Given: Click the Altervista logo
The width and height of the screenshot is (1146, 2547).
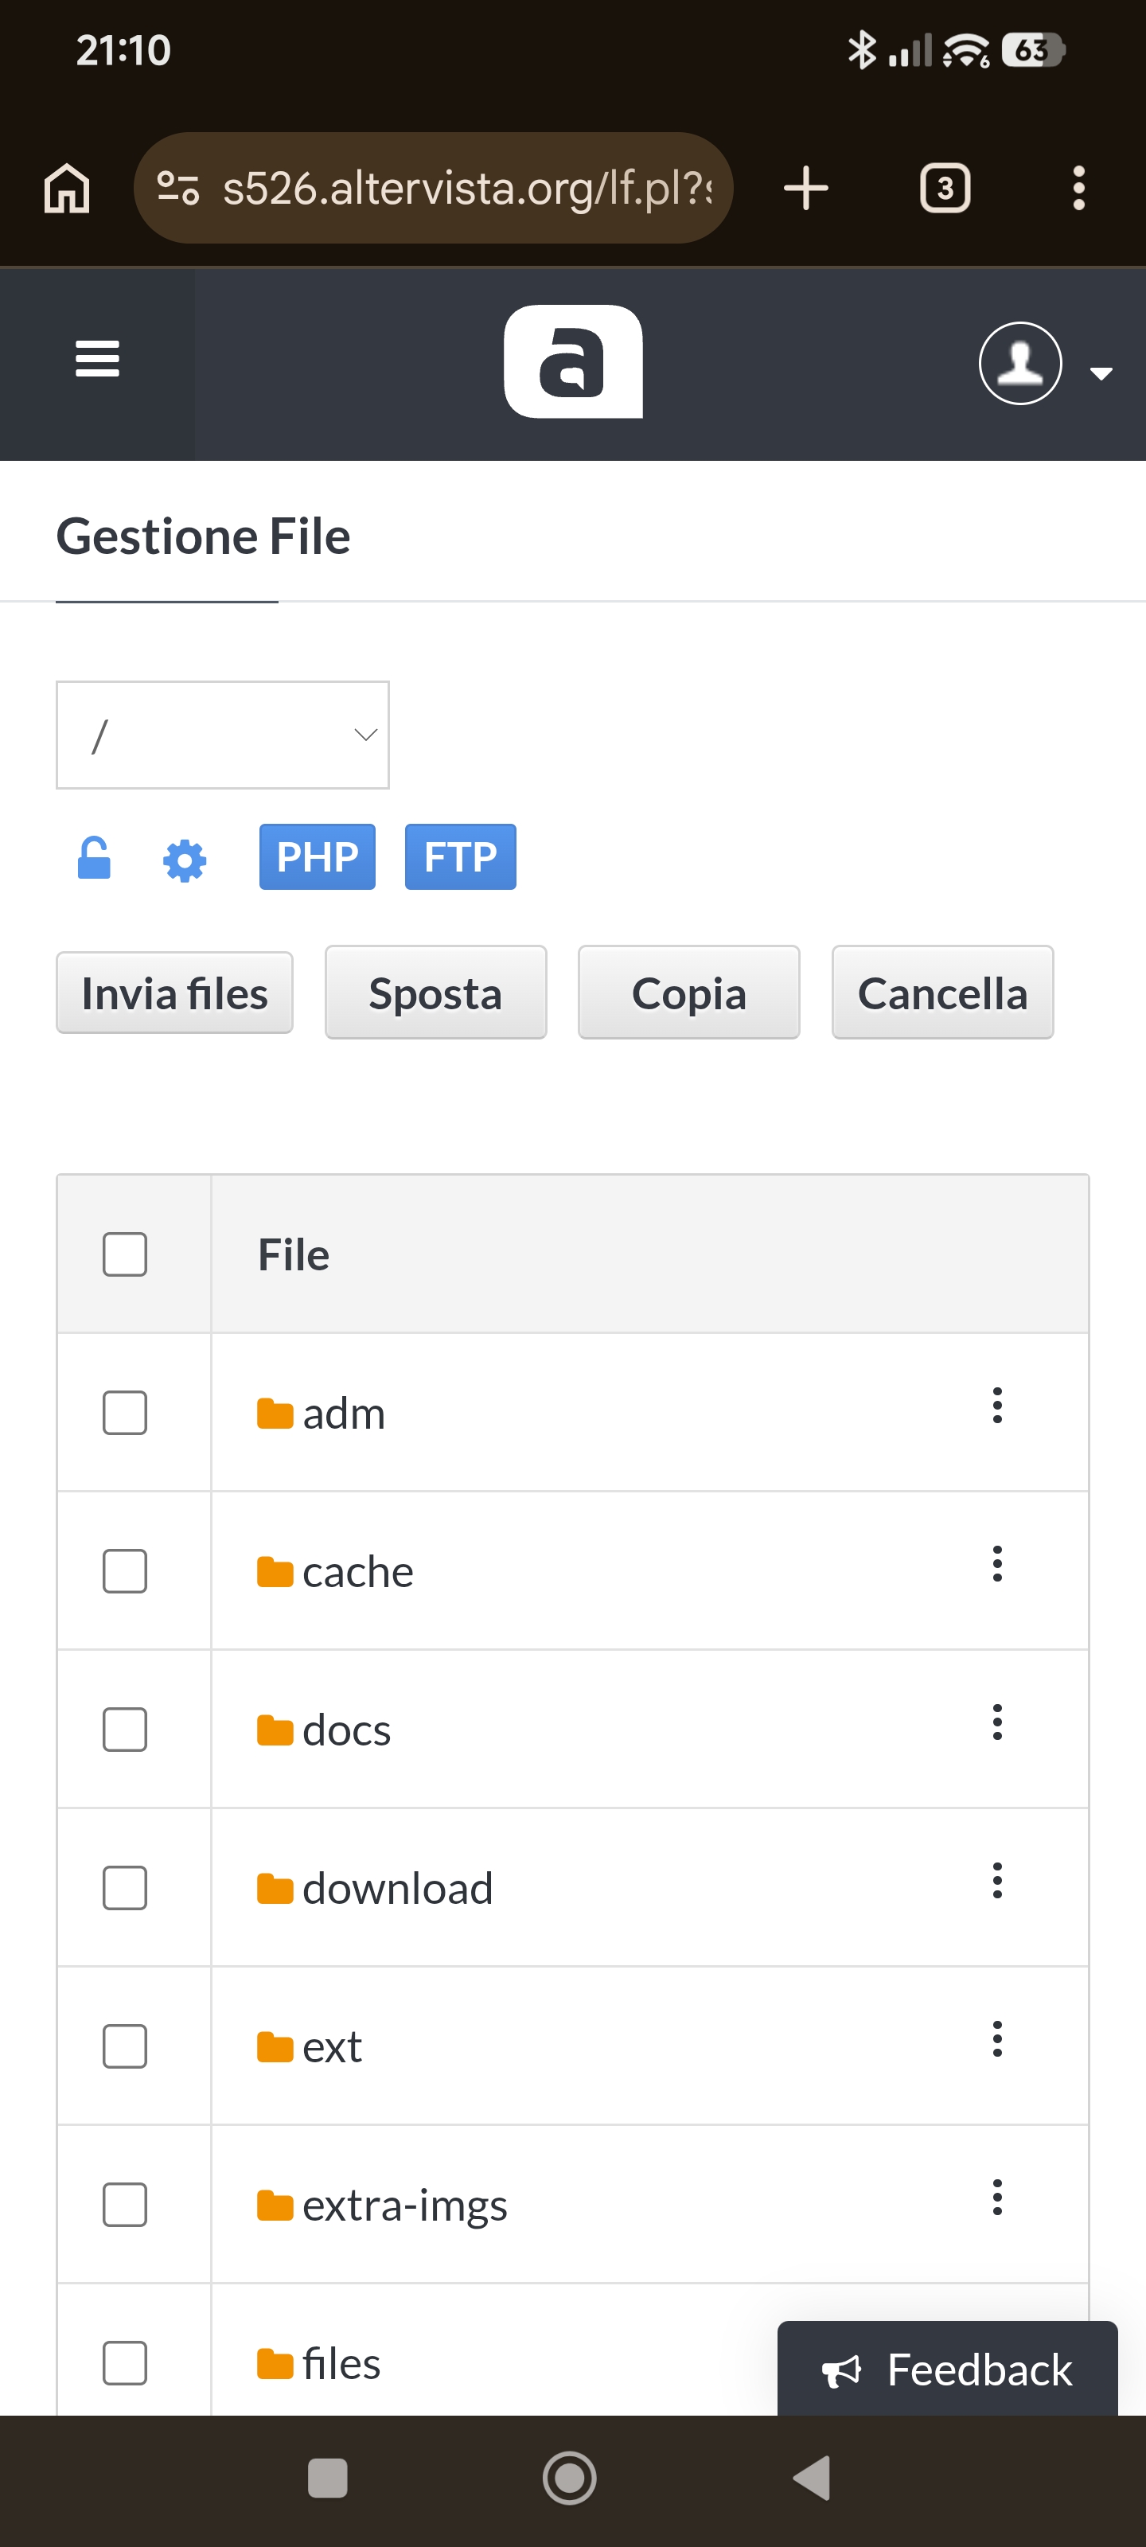Looking at the screenshot, I should [572, 362].
